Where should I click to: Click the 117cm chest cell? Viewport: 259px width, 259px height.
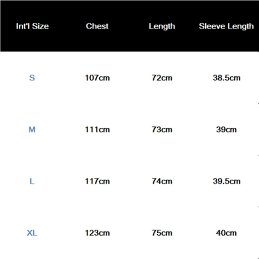97,181
